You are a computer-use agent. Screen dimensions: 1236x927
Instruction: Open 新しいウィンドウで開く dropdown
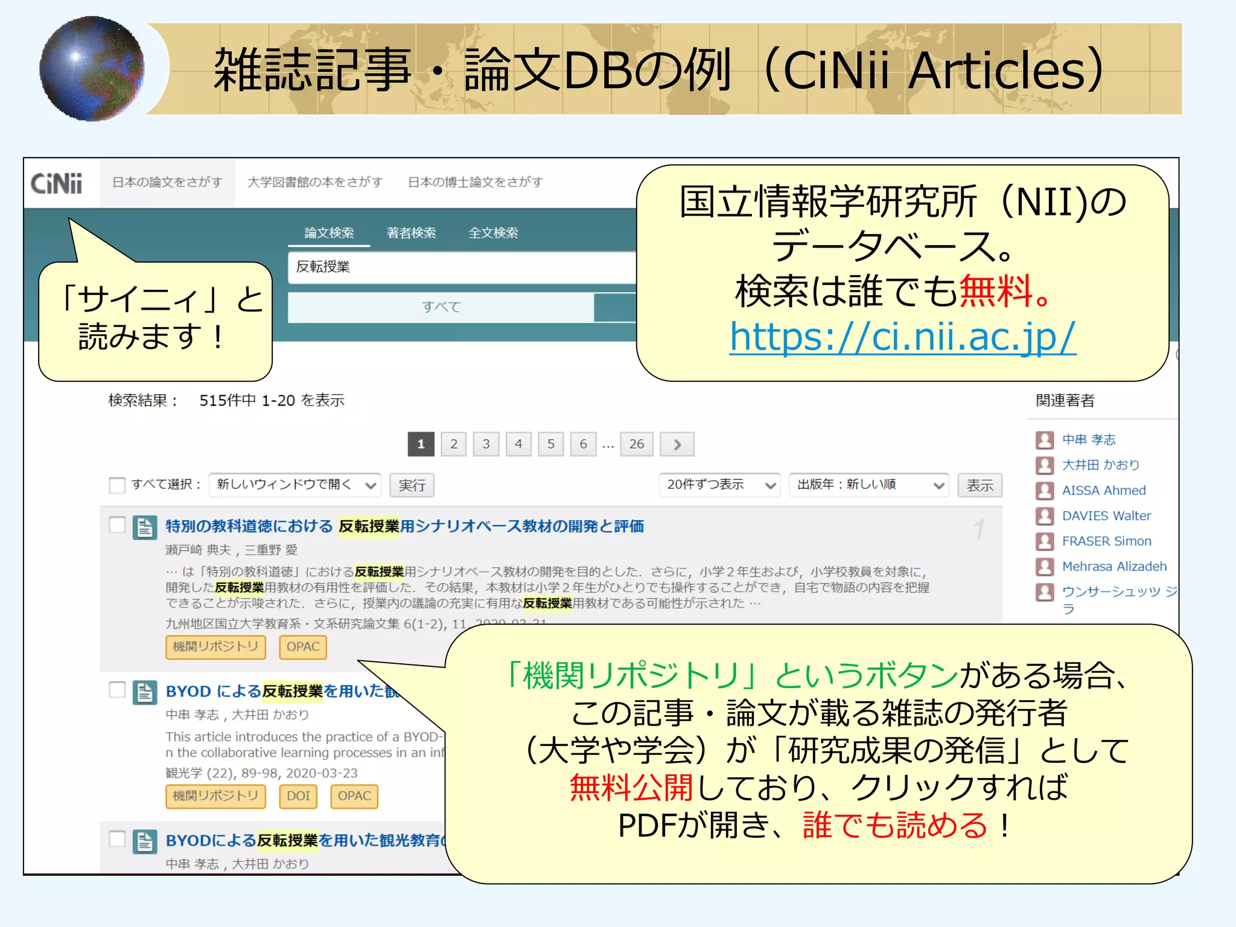pyautogui.click(x=295, y=485)
